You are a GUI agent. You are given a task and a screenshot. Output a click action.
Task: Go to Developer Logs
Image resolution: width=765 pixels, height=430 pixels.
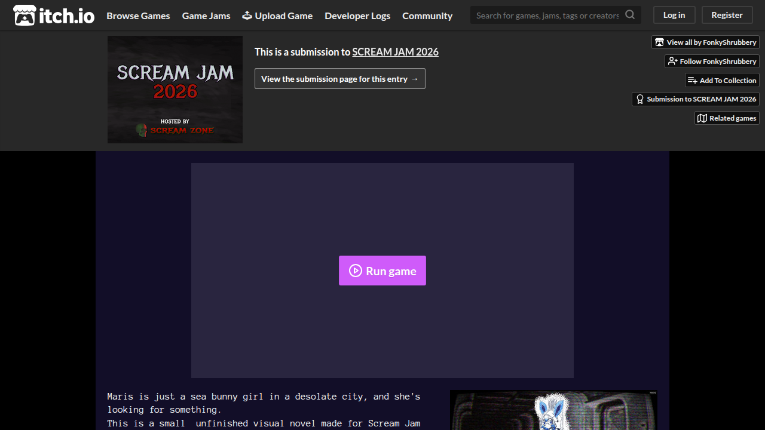click(357, 16)
